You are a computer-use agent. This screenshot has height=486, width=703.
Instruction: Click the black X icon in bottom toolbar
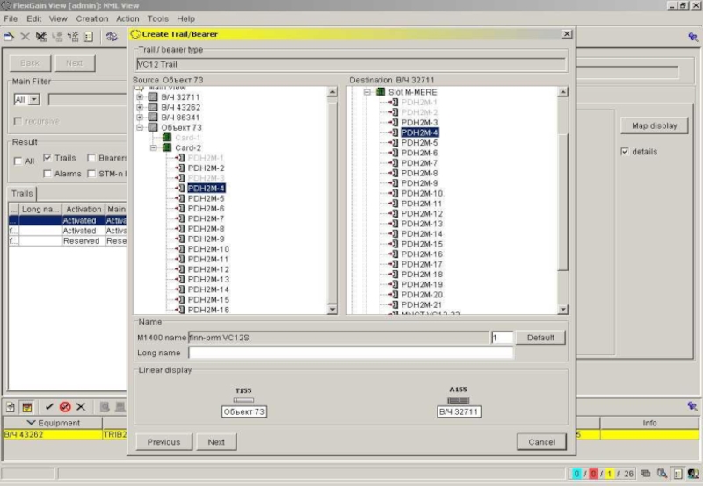tap(81, 407)
